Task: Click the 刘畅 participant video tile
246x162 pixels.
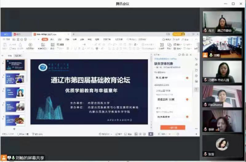Action: pos(222,47)
